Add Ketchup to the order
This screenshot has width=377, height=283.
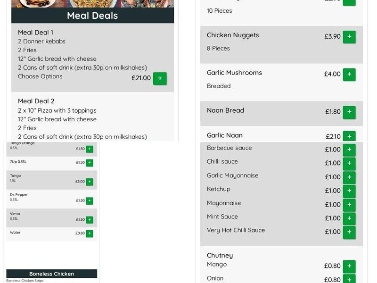(349, 191)
